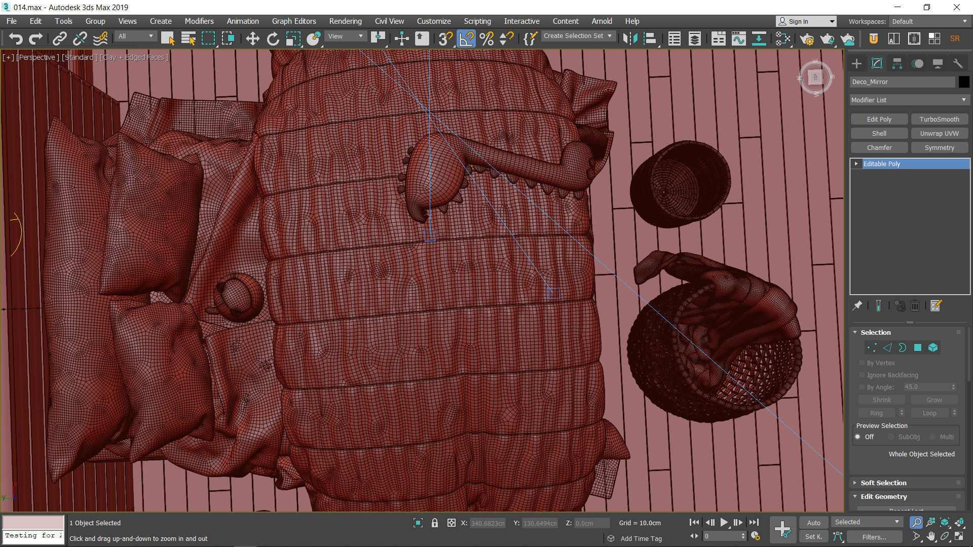
Task: Select the Rotate tool in toolbar
Action: pyautogui.click(x=273, y=38)
